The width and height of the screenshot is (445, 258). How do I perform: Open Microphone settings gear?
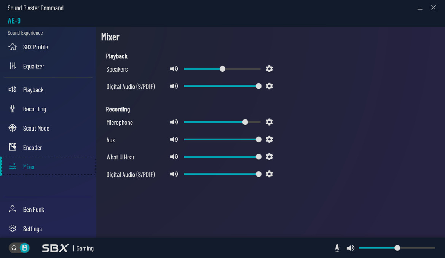pos(270,122)
